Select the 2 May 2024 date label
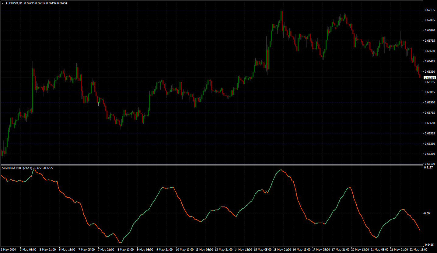437x253 pixels. (x=8, y=249)
